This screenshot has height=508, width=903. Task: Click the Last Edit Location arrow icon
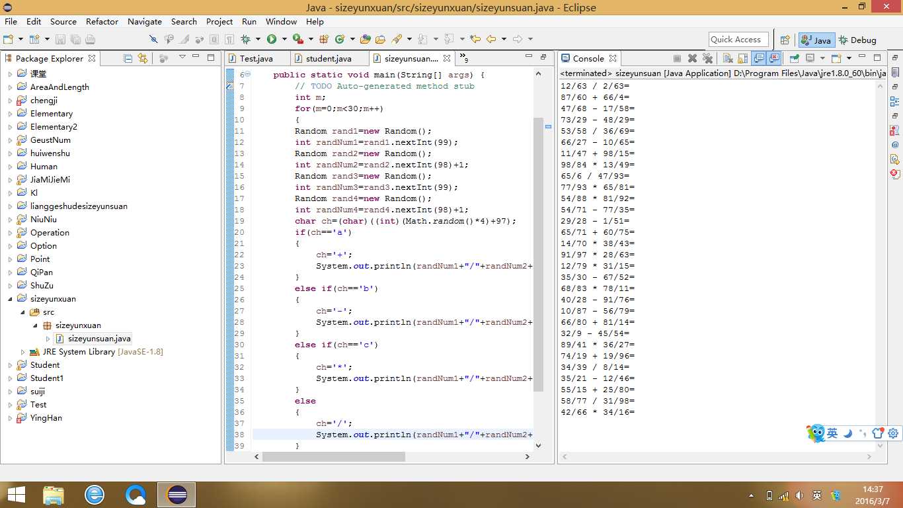point(475,39)
